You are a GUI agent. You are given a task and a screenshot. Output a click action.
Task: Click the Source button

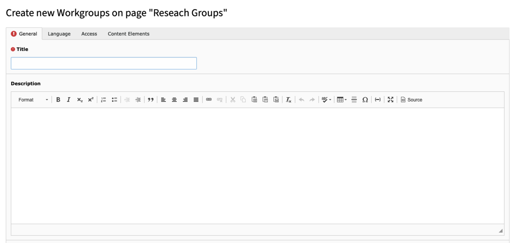pyautogui.click(x=411, y=100)
